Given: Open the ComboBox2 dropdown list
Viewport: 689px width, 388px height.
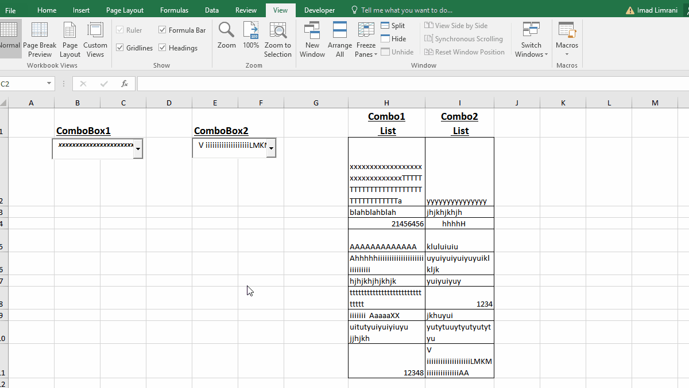Looking at the screenshot, I should point(270,147).
